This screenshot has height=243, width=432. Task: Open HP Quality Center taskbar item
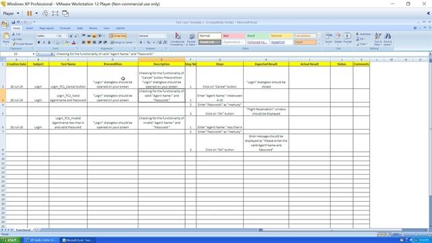point(42,240)
